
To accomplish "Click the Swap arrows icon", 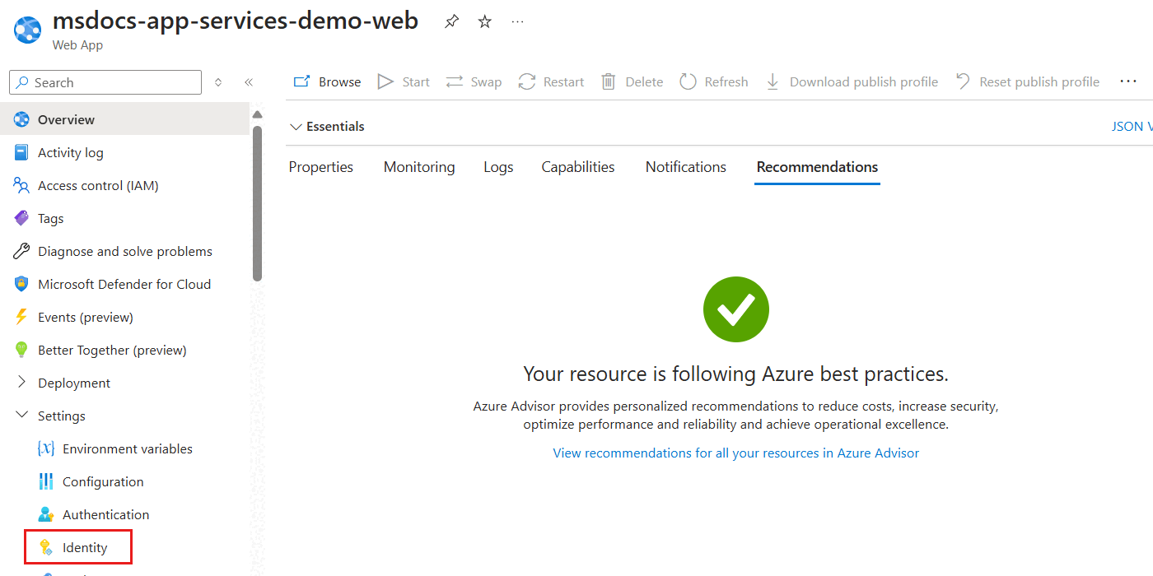I will [455, 81].
